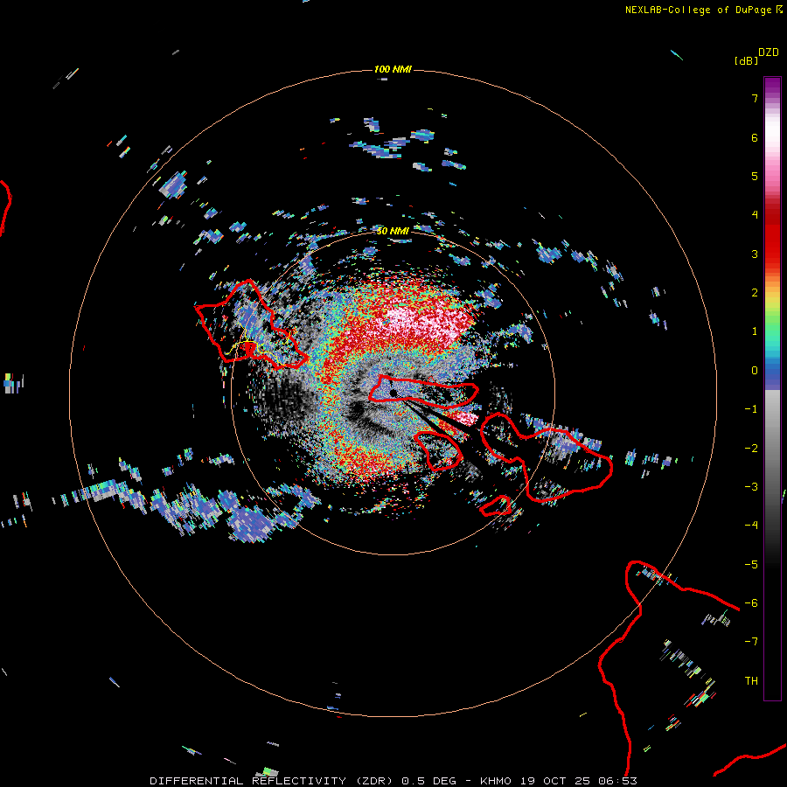Click the 6 value on color scale

click(755, 137)
